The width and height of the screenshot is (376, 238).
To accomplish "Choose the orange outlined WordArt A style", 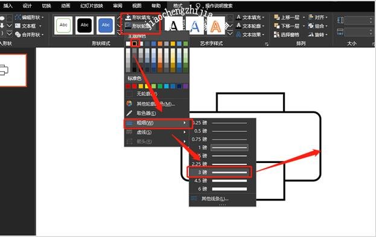I will pos(215,26).
